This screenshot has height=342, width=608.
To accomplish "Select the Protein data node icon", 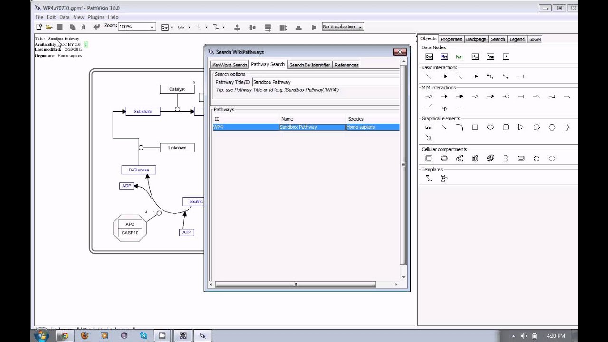I will click(475, 57).
